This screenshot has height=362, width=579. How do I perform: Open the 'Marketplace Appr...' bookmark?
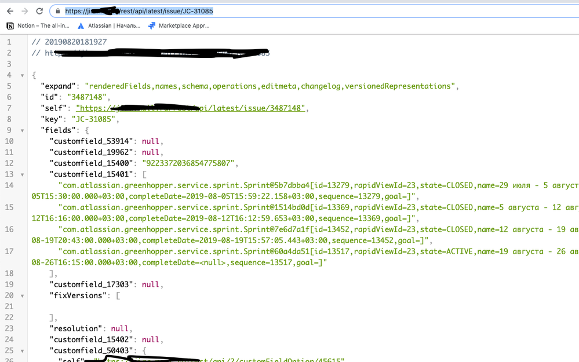[x=179, y=25]
